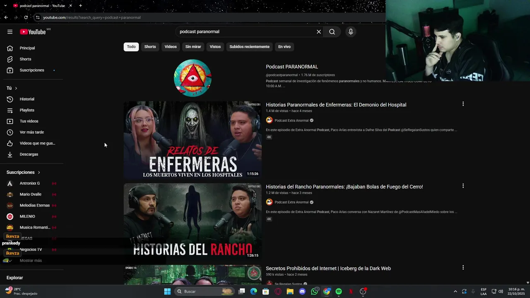Go to the YouTube home logo
The width and height of the screenshot is (530, 298).
[33, 32]
